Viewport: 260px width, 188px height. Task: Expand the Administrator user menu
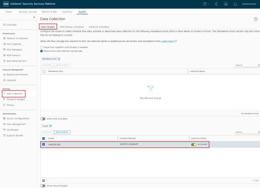click(x=250, y=4)
